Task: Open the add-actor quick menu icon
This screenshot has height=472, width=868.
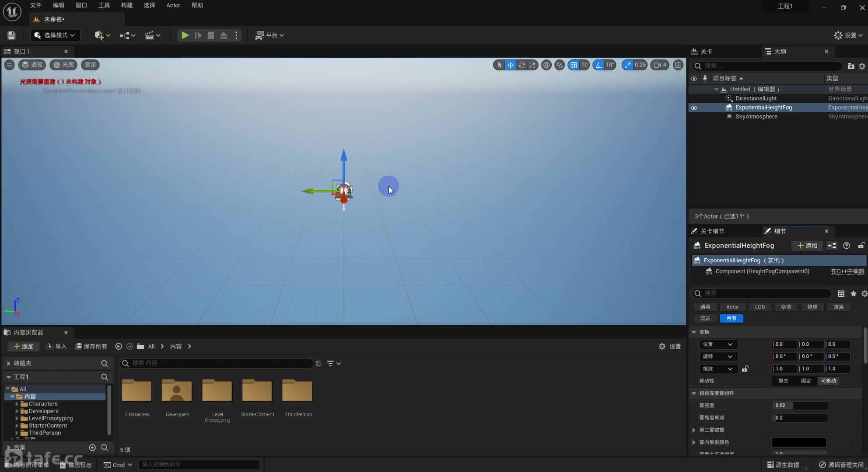Action: point(102,35)
